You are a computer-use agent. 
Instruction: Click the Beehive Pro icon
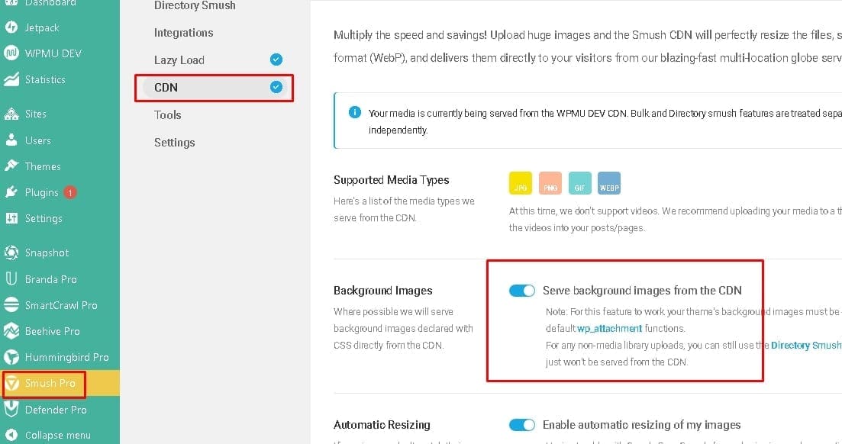click(x=11, y=331)
